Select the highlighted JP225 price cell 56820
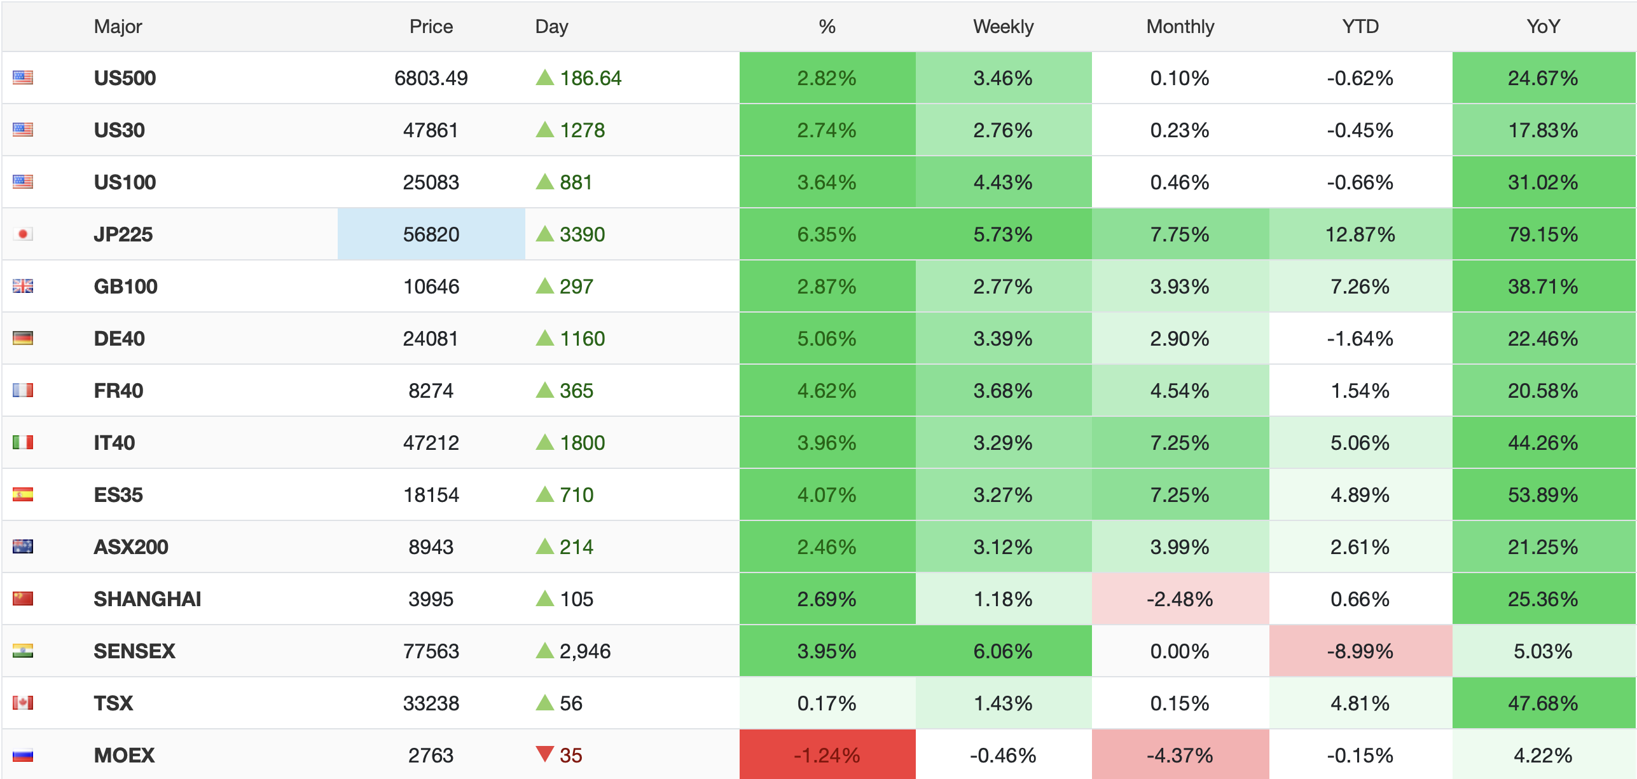The image size is (1637, 779). coord(431,234)
